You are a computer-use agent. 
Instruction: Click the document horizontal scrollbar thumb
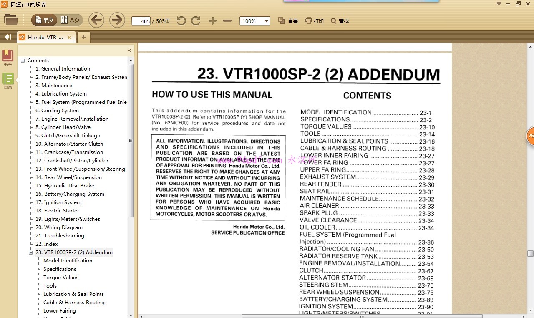point(362,316)
